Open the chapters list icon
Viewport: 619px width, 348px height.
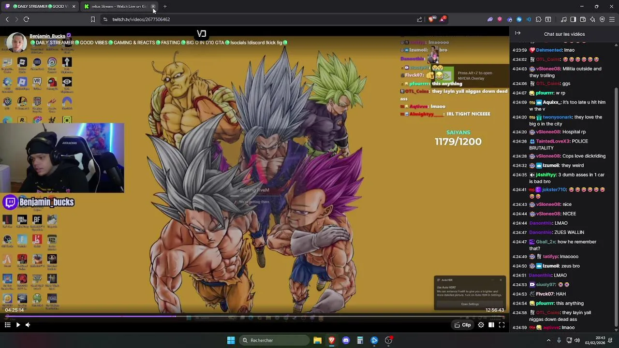(8, 325)
